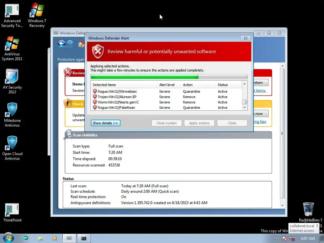The height and width of the screenshot is (243, 324).
Task: Click Scan statistics magnifier icon
Action: point(68,134)
